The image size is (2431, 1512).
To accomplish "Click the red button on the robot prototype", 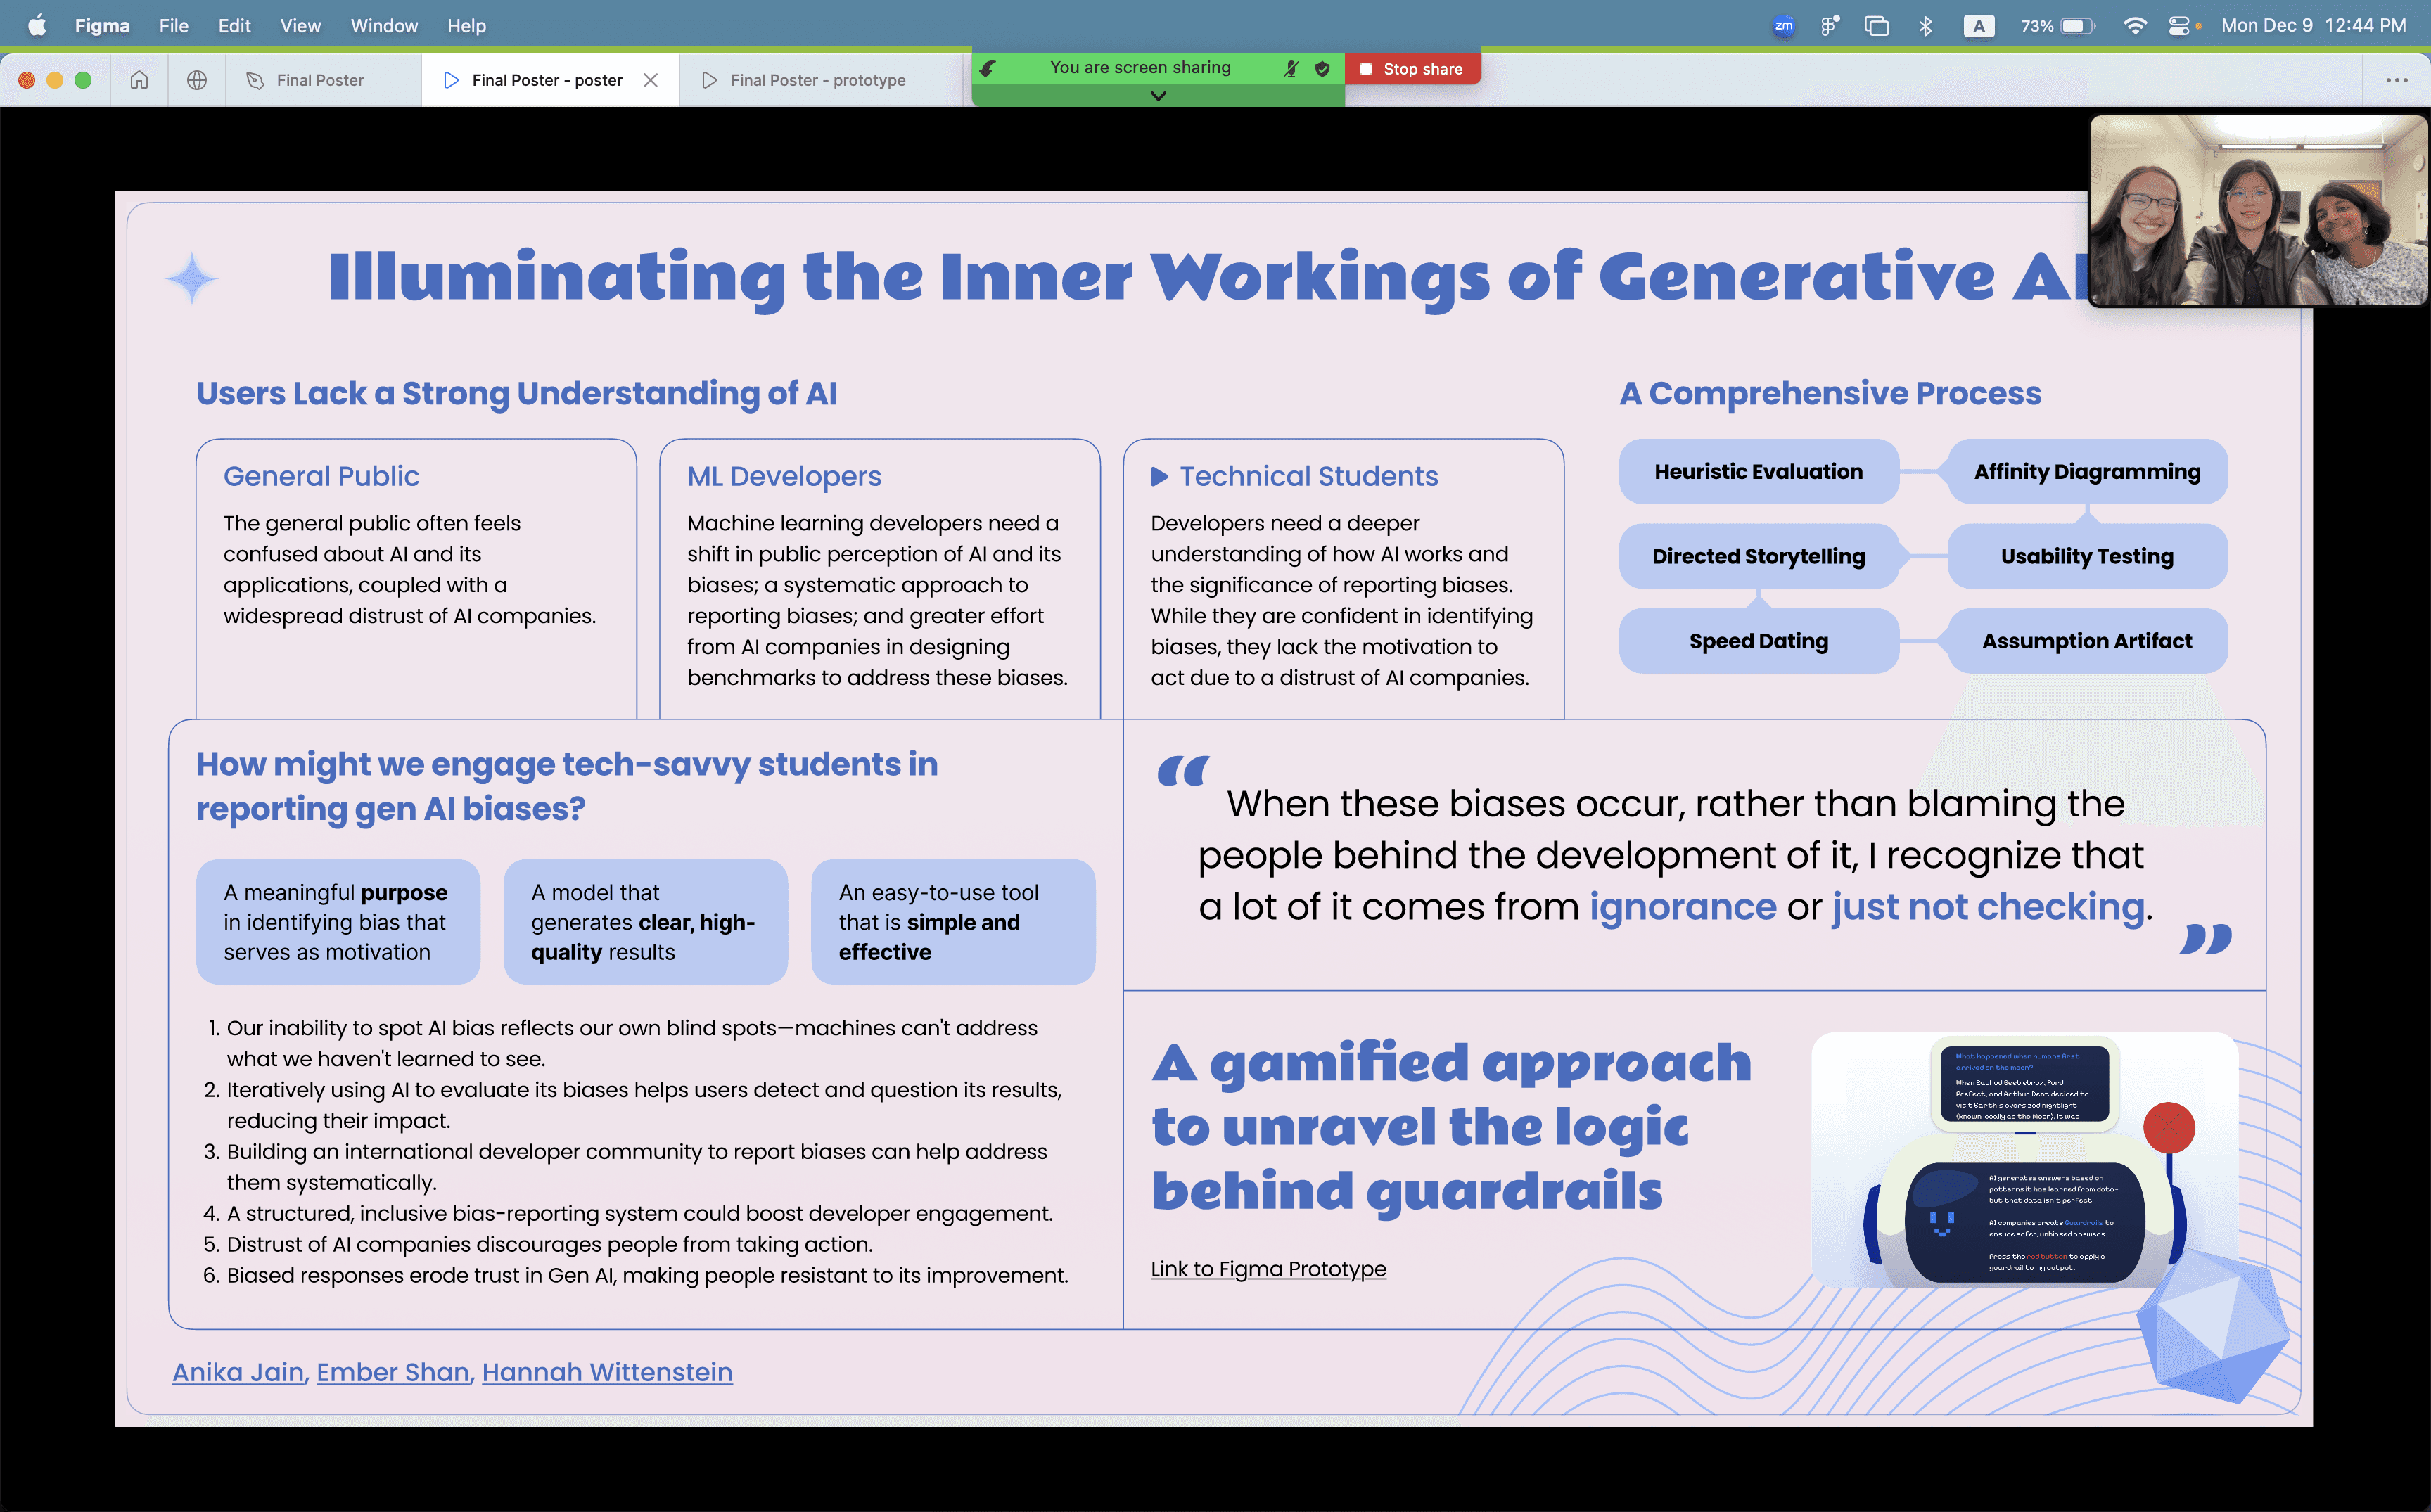I will pos(2169,1127).
